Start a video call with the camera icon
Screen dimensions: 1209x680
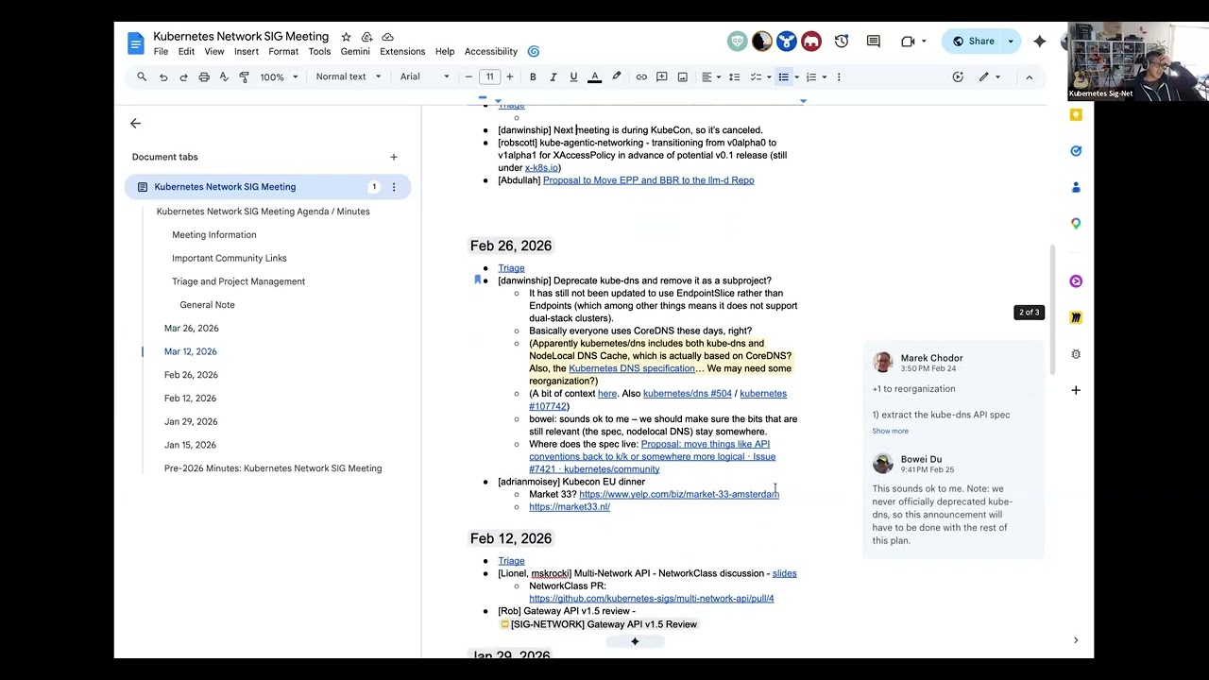[x=908, y=42]
